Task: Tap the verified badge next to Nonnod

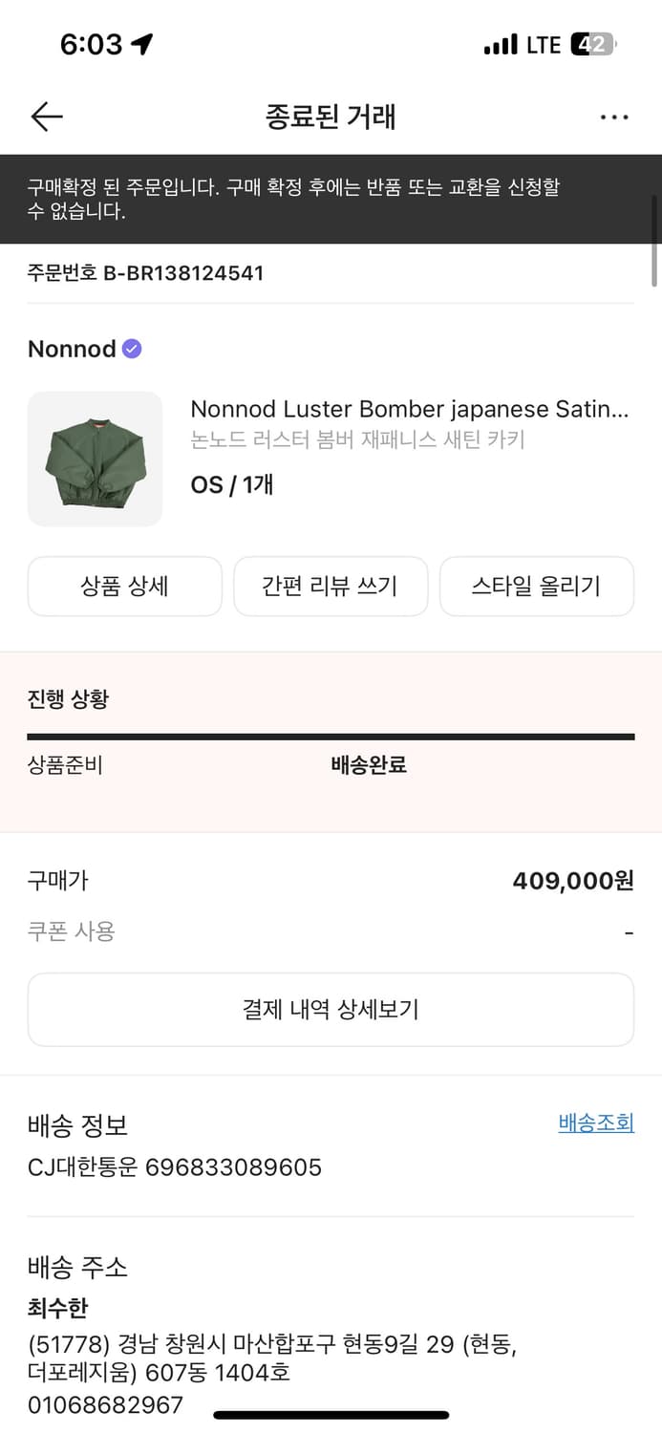Action: click(x=131, y=349)
